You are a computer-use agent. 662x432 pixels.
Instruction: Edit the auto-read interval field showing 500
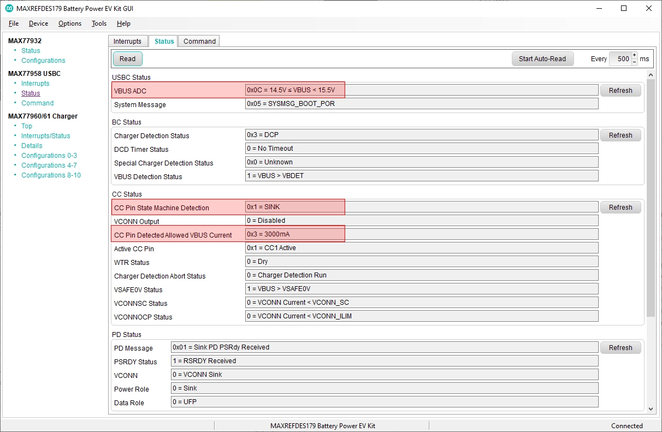click(x=619, y=59)
